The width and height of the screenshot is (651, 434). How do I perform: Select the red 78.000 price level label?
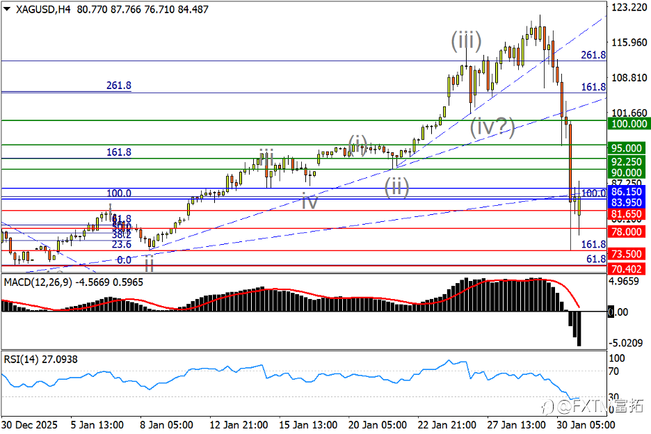tap(627, 232)
